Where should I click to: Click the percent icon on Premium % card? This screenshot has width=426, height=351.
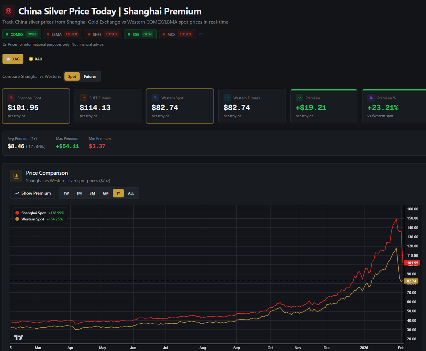[371, 98]
